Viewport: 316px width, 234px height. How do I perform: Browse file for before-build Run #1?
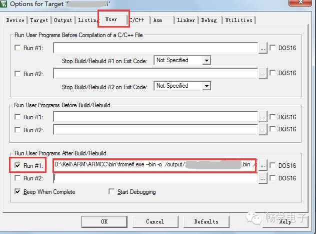point(262,117)
